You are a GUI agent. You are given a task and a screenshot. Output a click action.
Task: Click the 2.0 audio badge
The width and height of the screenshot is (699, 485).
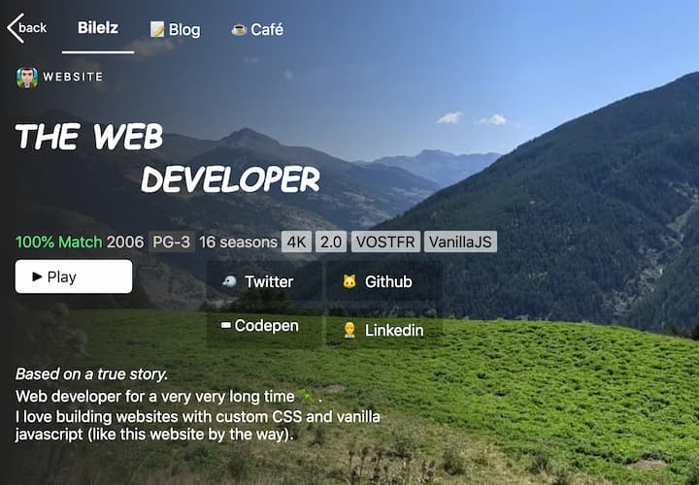[331, 242]
